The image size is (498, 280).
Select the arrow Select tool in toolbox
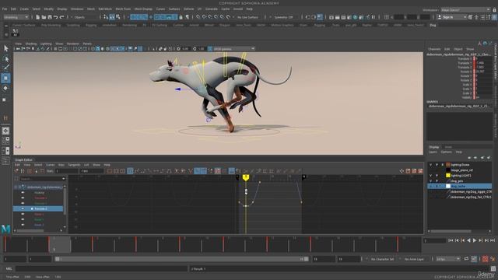pos(5,48)
